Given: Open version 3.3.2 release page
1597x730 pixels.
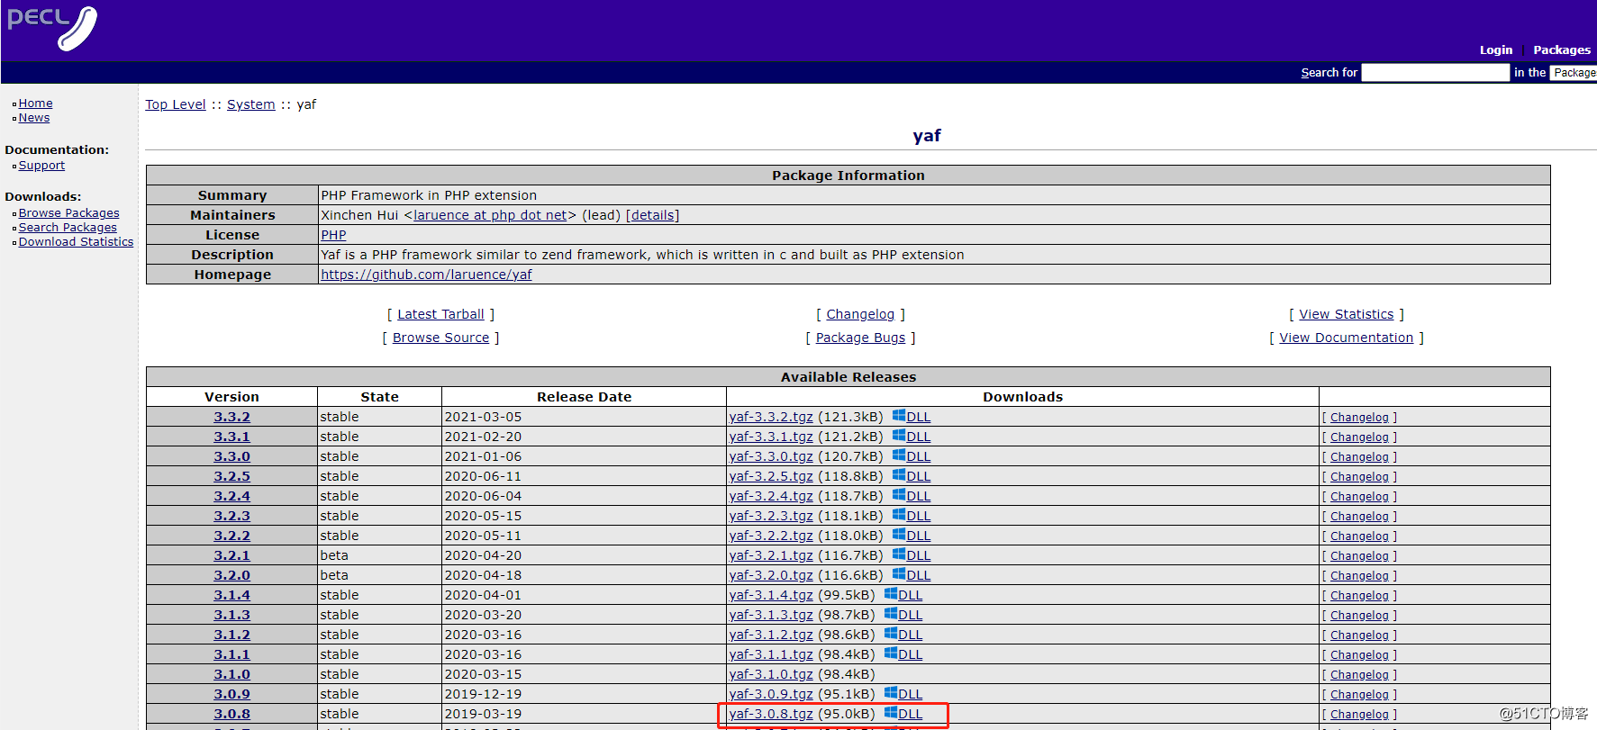Looking at the screenshot, I should pos(231,417).
